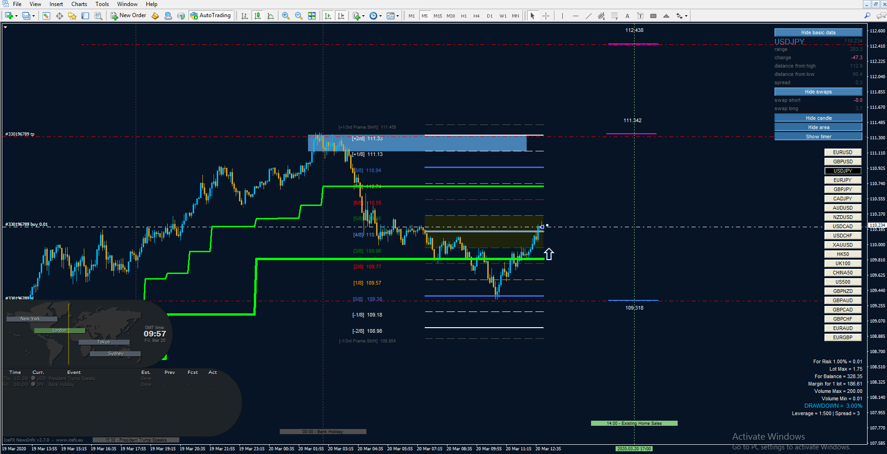Switch to the D1 timeframe
This screenshot has width=887, height=454.
490,16
